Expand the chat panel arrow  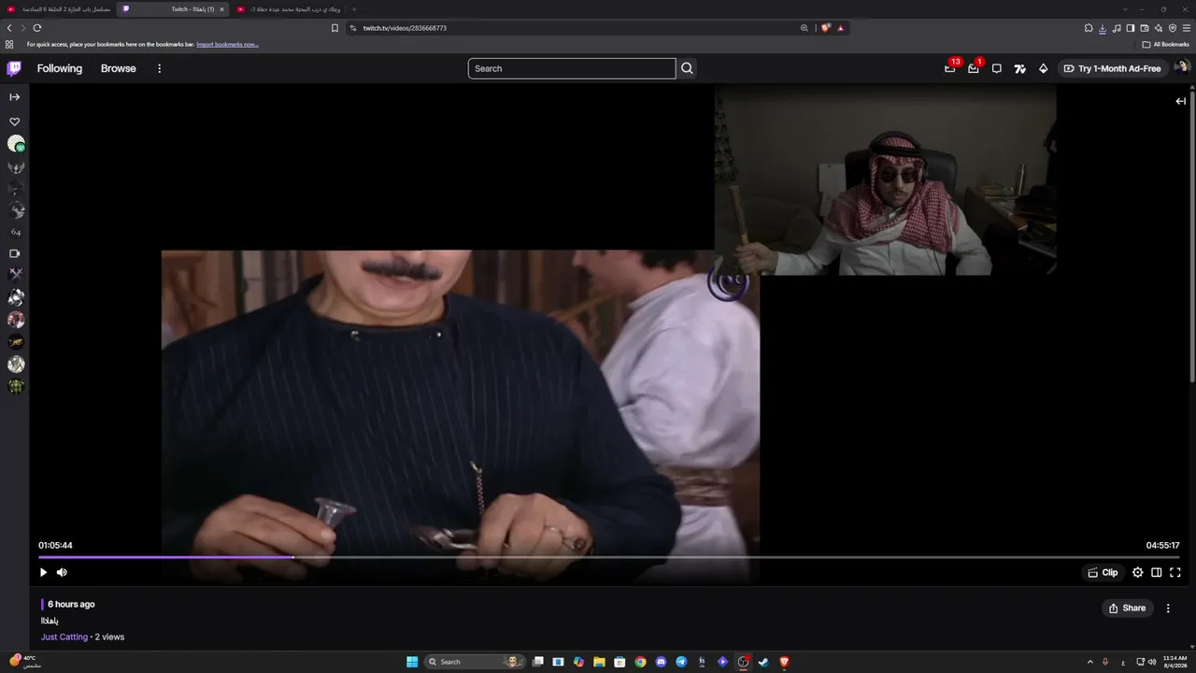[1180, 101]
